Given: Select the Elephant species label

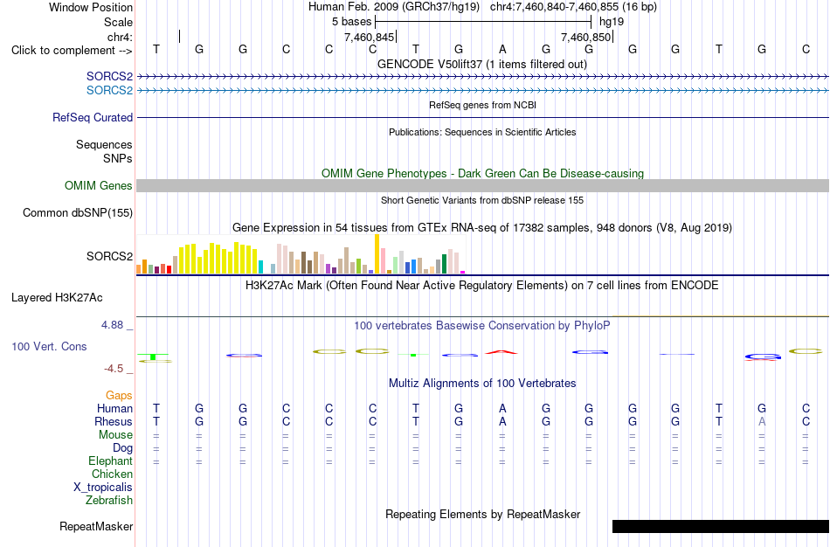Looking at the screenshot, I should click(110, 460).
